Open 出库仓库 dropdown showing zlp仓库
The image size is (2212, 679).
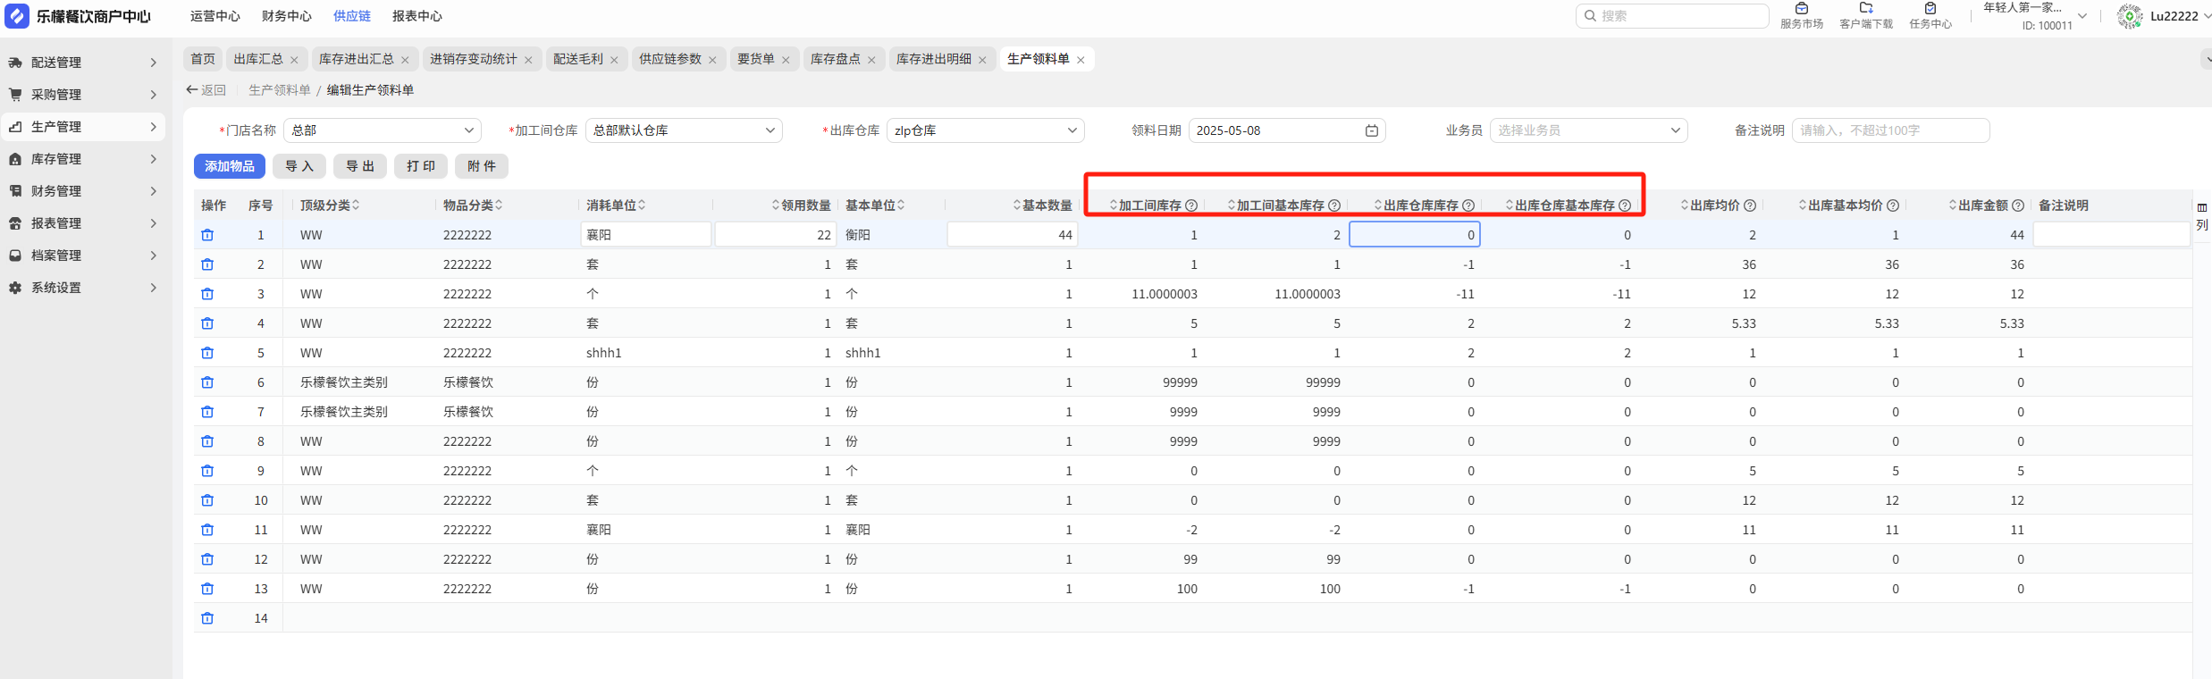pos(986,130)
